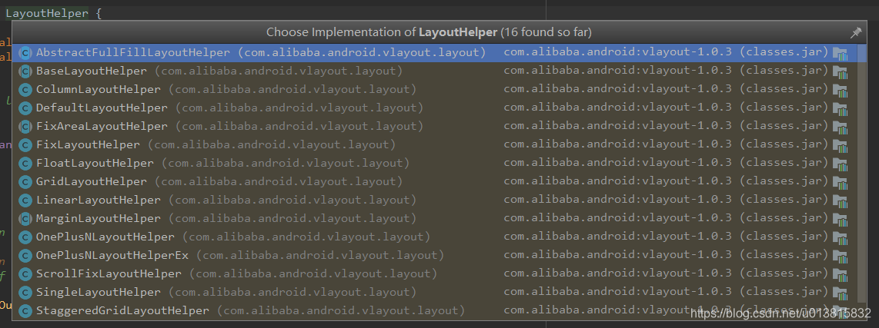
Task: Select FixLayoutHelper row
Action: [435, 145]
